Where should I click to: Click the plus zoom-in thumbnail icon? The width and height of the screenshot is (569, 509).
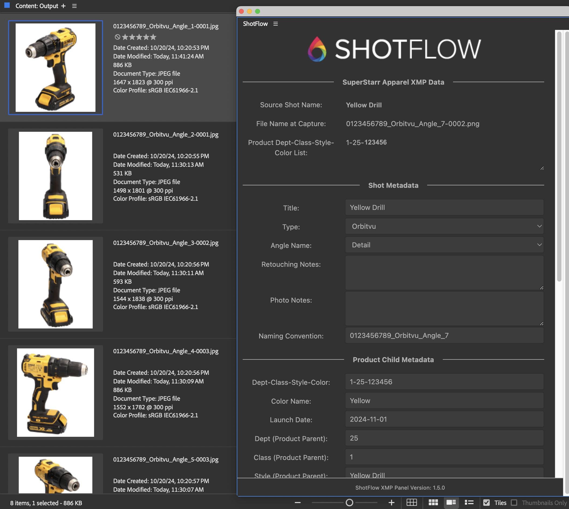click(x=391, y=503)
